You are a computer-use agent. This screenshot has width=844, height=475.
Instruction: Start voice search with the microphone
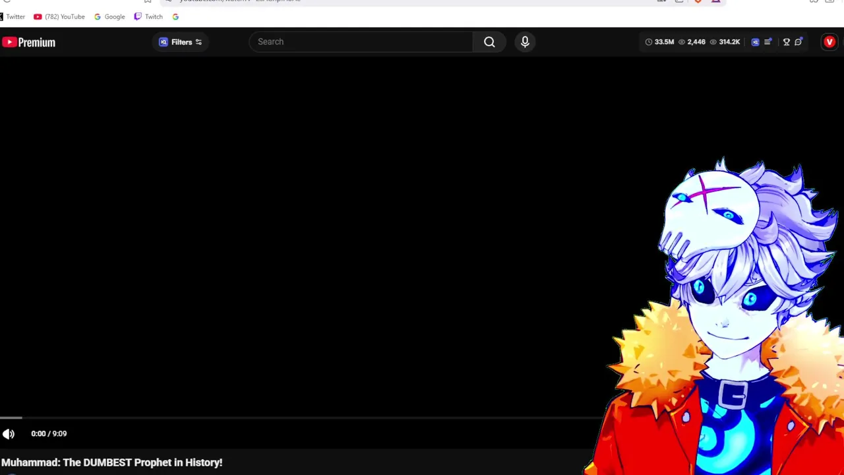pos(525,42)
